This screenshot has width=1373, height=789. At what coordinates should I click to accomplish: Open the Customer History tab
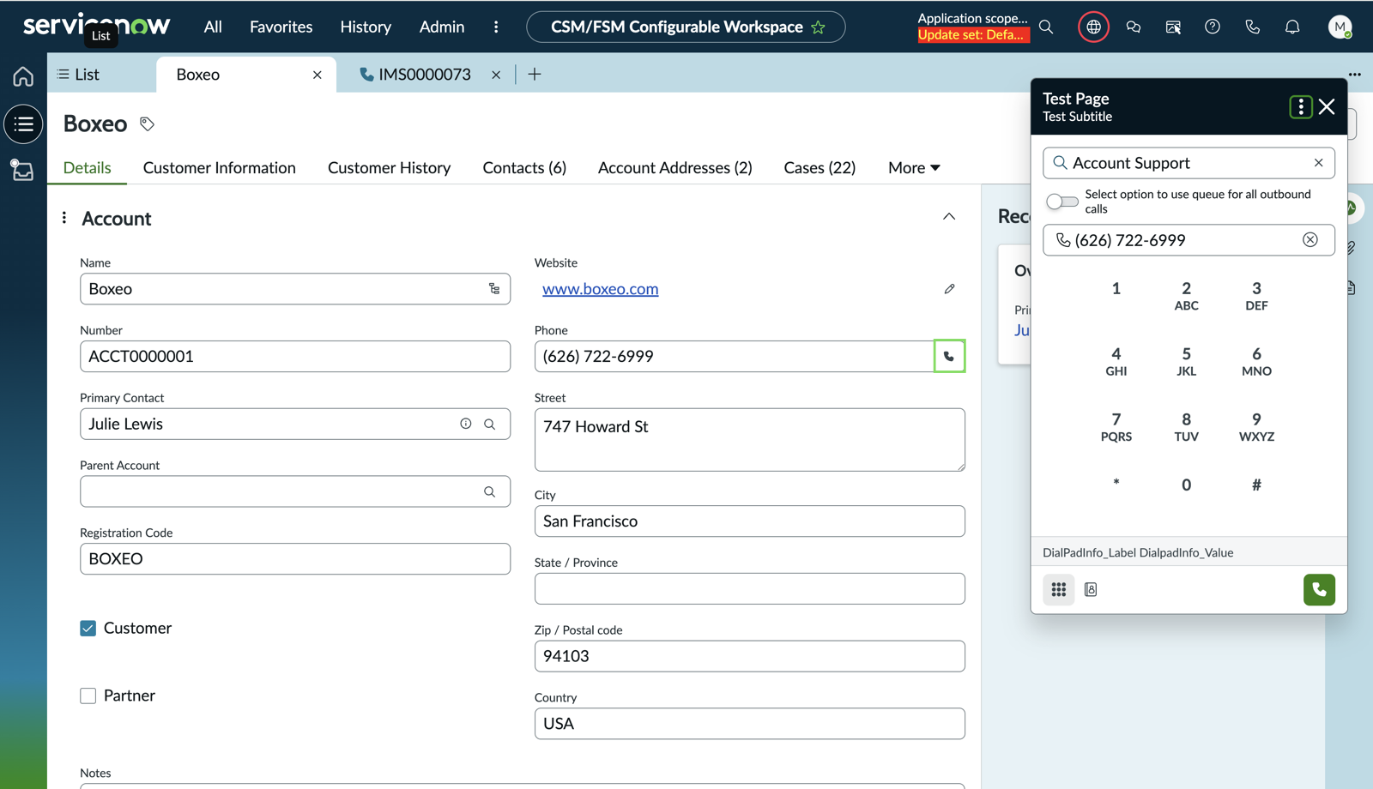pyautogui.click(x=390, y=168)
